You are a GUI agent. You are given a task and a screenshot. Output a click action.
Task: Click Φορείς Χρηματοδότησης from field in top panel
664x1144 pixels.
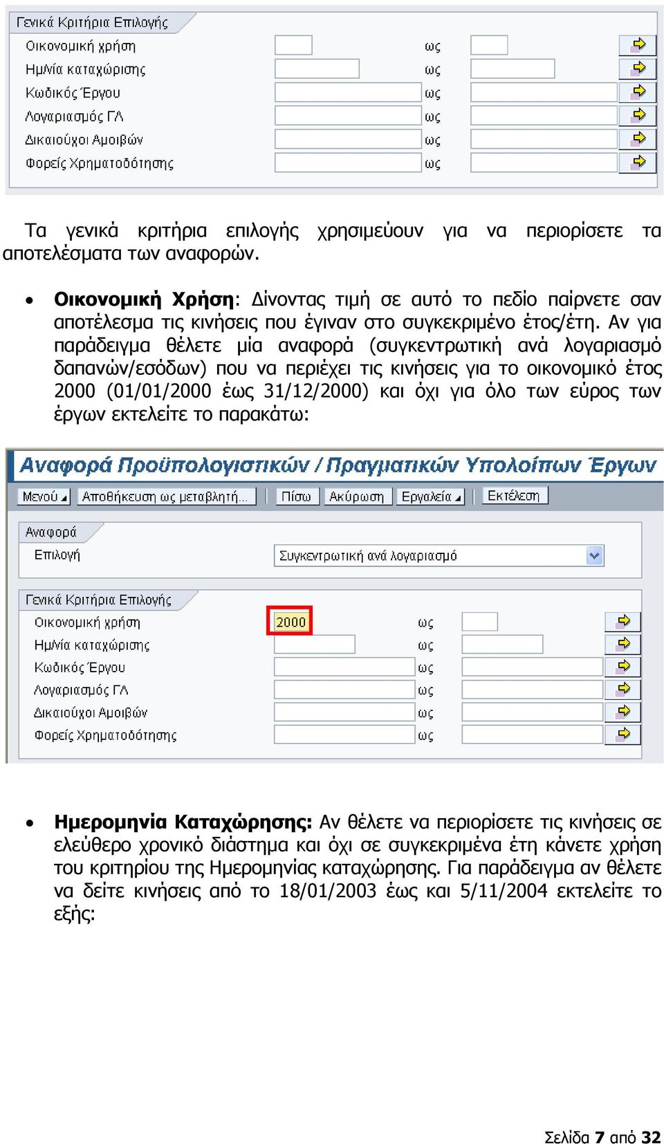pyautogui.click(x=348, y=163)
